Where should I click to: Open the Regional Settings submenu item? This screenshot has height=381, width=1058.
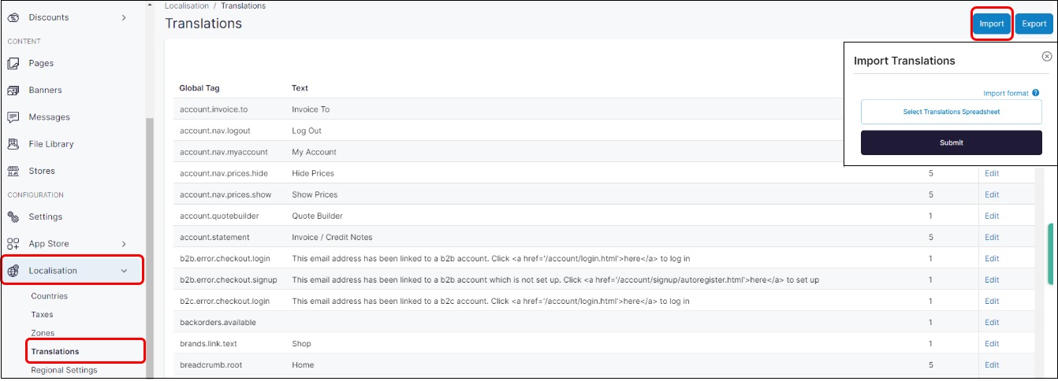coord(64,370)
